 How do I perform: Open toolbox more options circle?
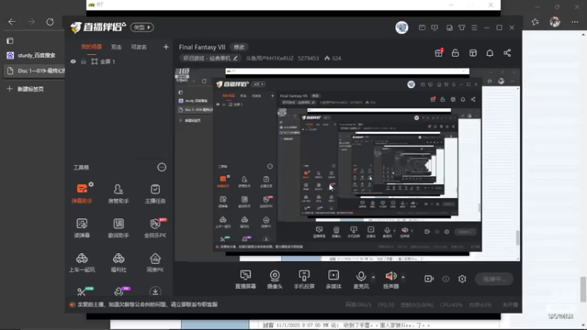pos(161,167)
